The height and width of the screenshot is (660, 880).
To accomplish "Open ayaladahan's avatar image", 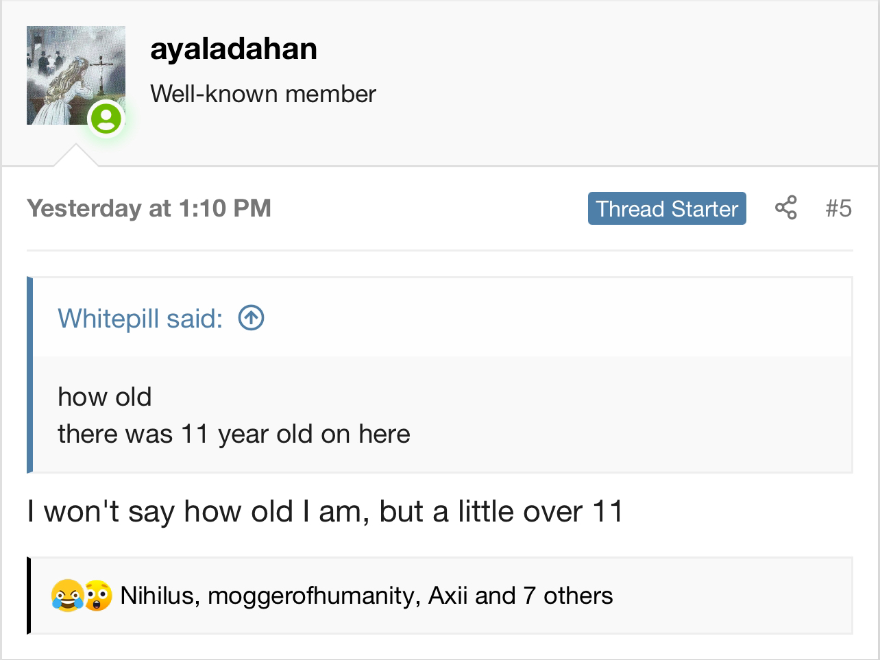I will (76, 75).
